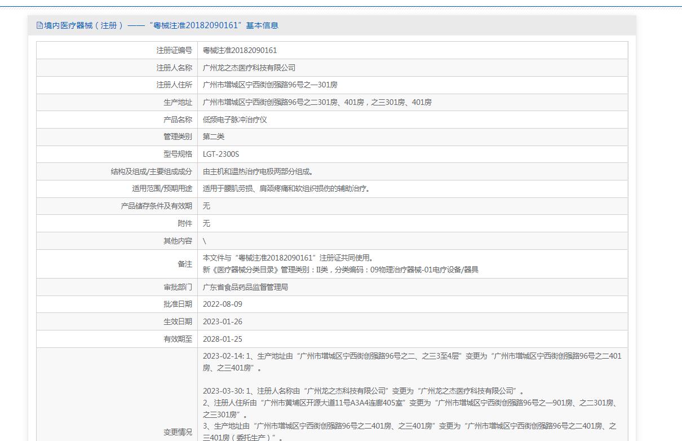Click the expiry date 2028-01-25
The image size is (682, 441).
[222, 339]
